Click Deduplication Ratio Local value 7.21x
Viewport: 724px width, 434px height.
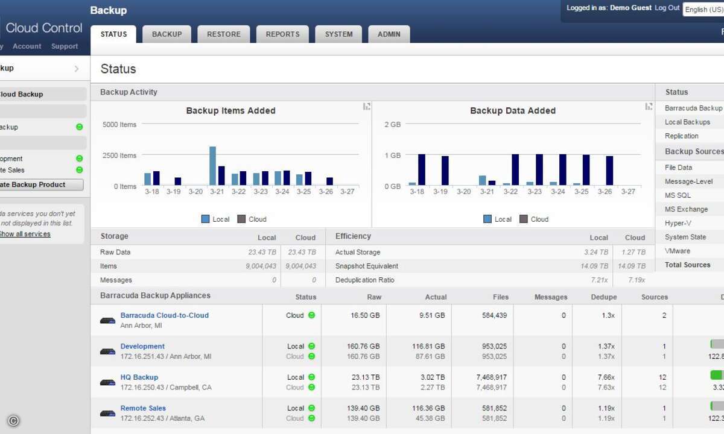click(x=599, y=280)
